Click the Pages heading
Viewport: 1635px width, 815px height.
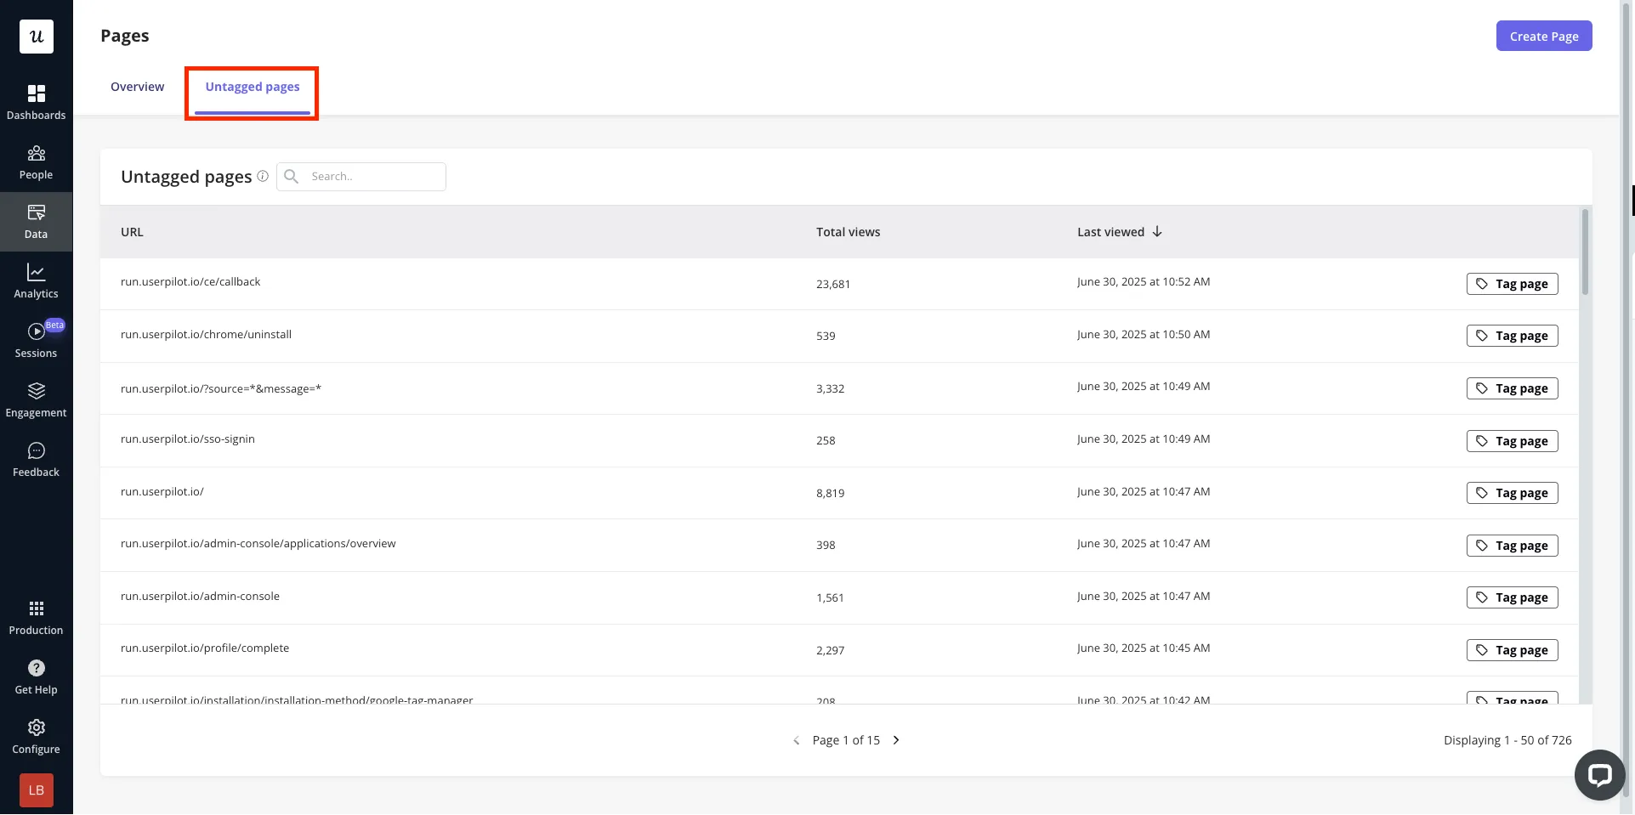[125, 36]
